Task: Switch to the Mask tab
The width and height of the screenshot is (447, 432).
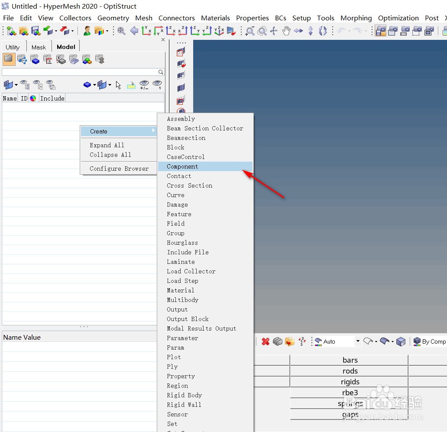Action: (39, 47)
